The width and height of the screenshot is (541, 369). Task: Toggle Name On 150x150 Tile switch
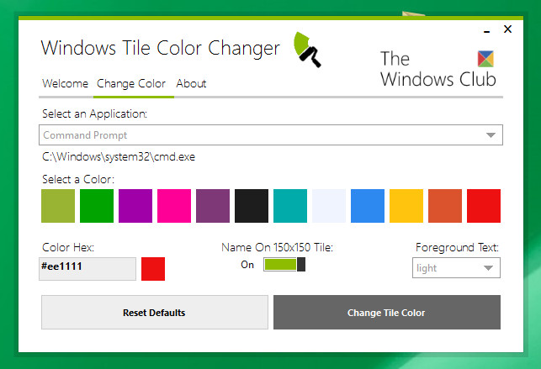click(284, 265)
